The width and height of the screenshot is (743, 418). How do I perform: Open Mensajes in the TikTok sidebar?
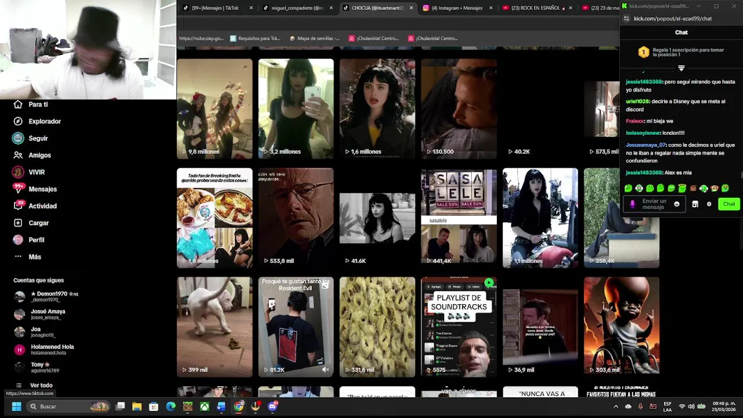(35, 189)
